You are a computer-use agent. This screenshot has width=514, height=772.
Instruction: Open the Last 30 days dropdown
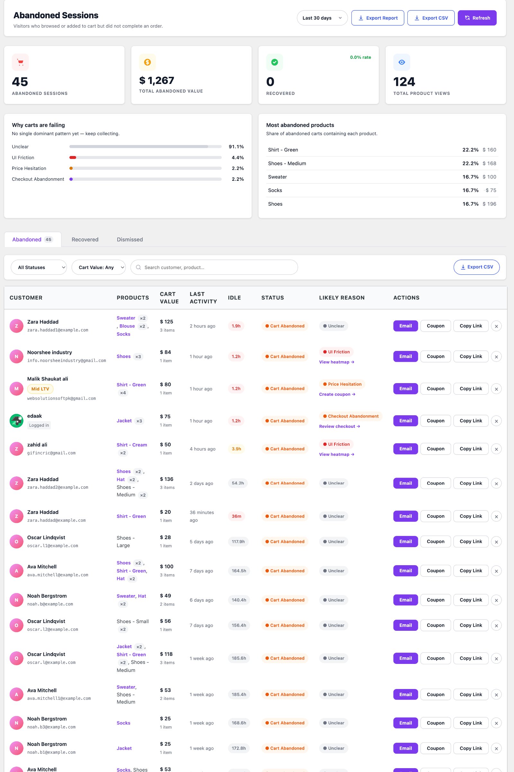[322, 18]
